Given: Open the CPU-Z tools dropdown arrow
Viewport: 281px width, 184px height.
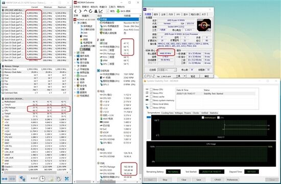Looking at the screenshot, I should pyautogui.click(x=185, y=76).
